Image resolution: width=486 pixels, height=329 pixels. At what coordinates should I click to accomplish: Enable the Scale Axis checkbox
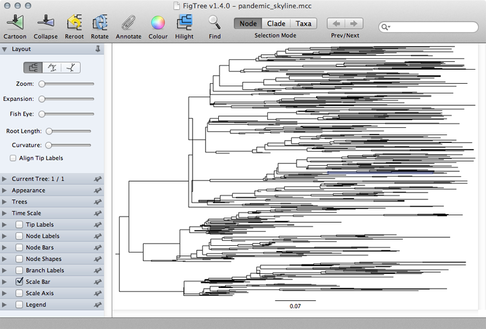tap(19, 293)
